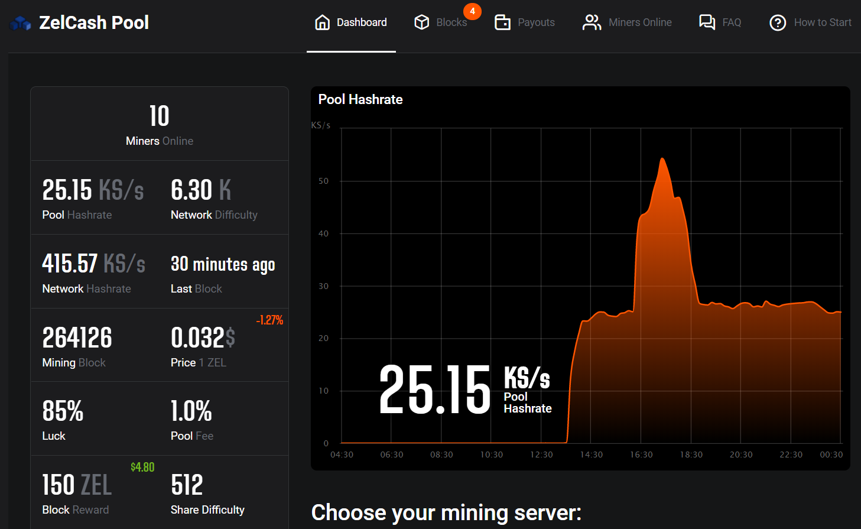Image resolution: width=861 pixels, height=529 pixels.
Task: Click the Payouts wallet icon
Action: pyautogui.click(x=502, y=22)
